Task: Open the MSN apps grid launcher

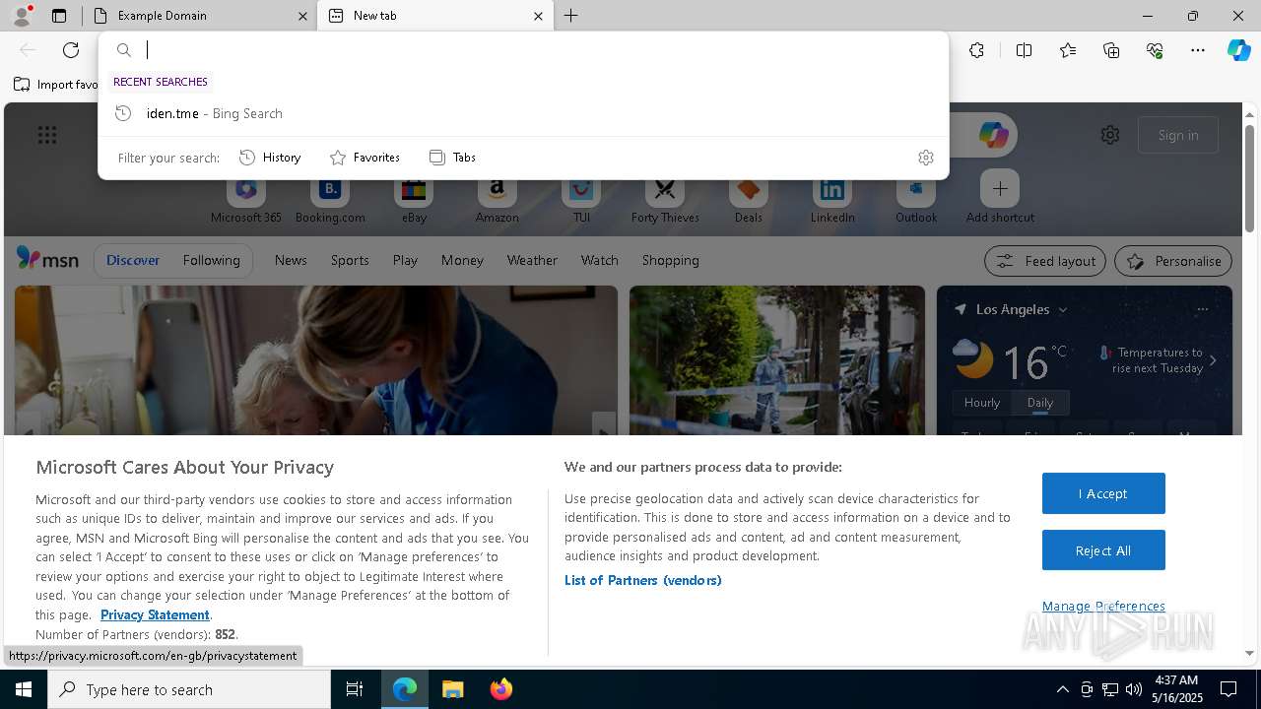Action: tap(47, 135)
